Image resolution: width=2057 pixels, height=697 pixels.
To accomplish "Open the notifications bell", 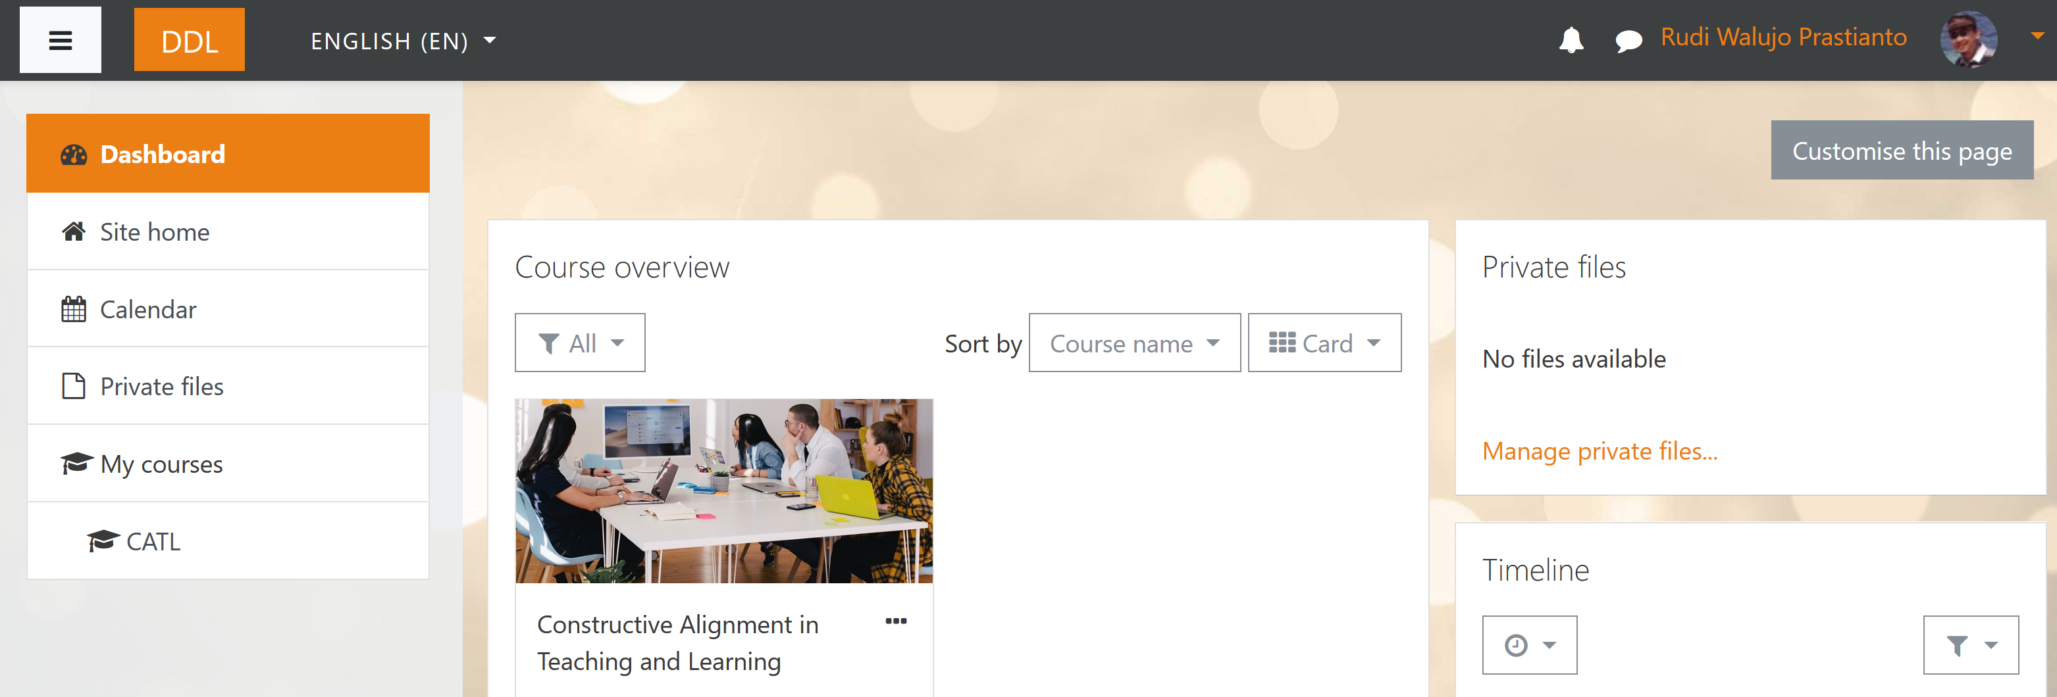I will [1571, 40].
